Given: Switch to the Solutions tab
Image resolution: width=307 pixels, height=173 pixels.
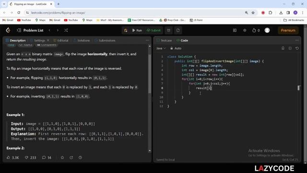Looking at the screenshot, I should tap(82, 40).
